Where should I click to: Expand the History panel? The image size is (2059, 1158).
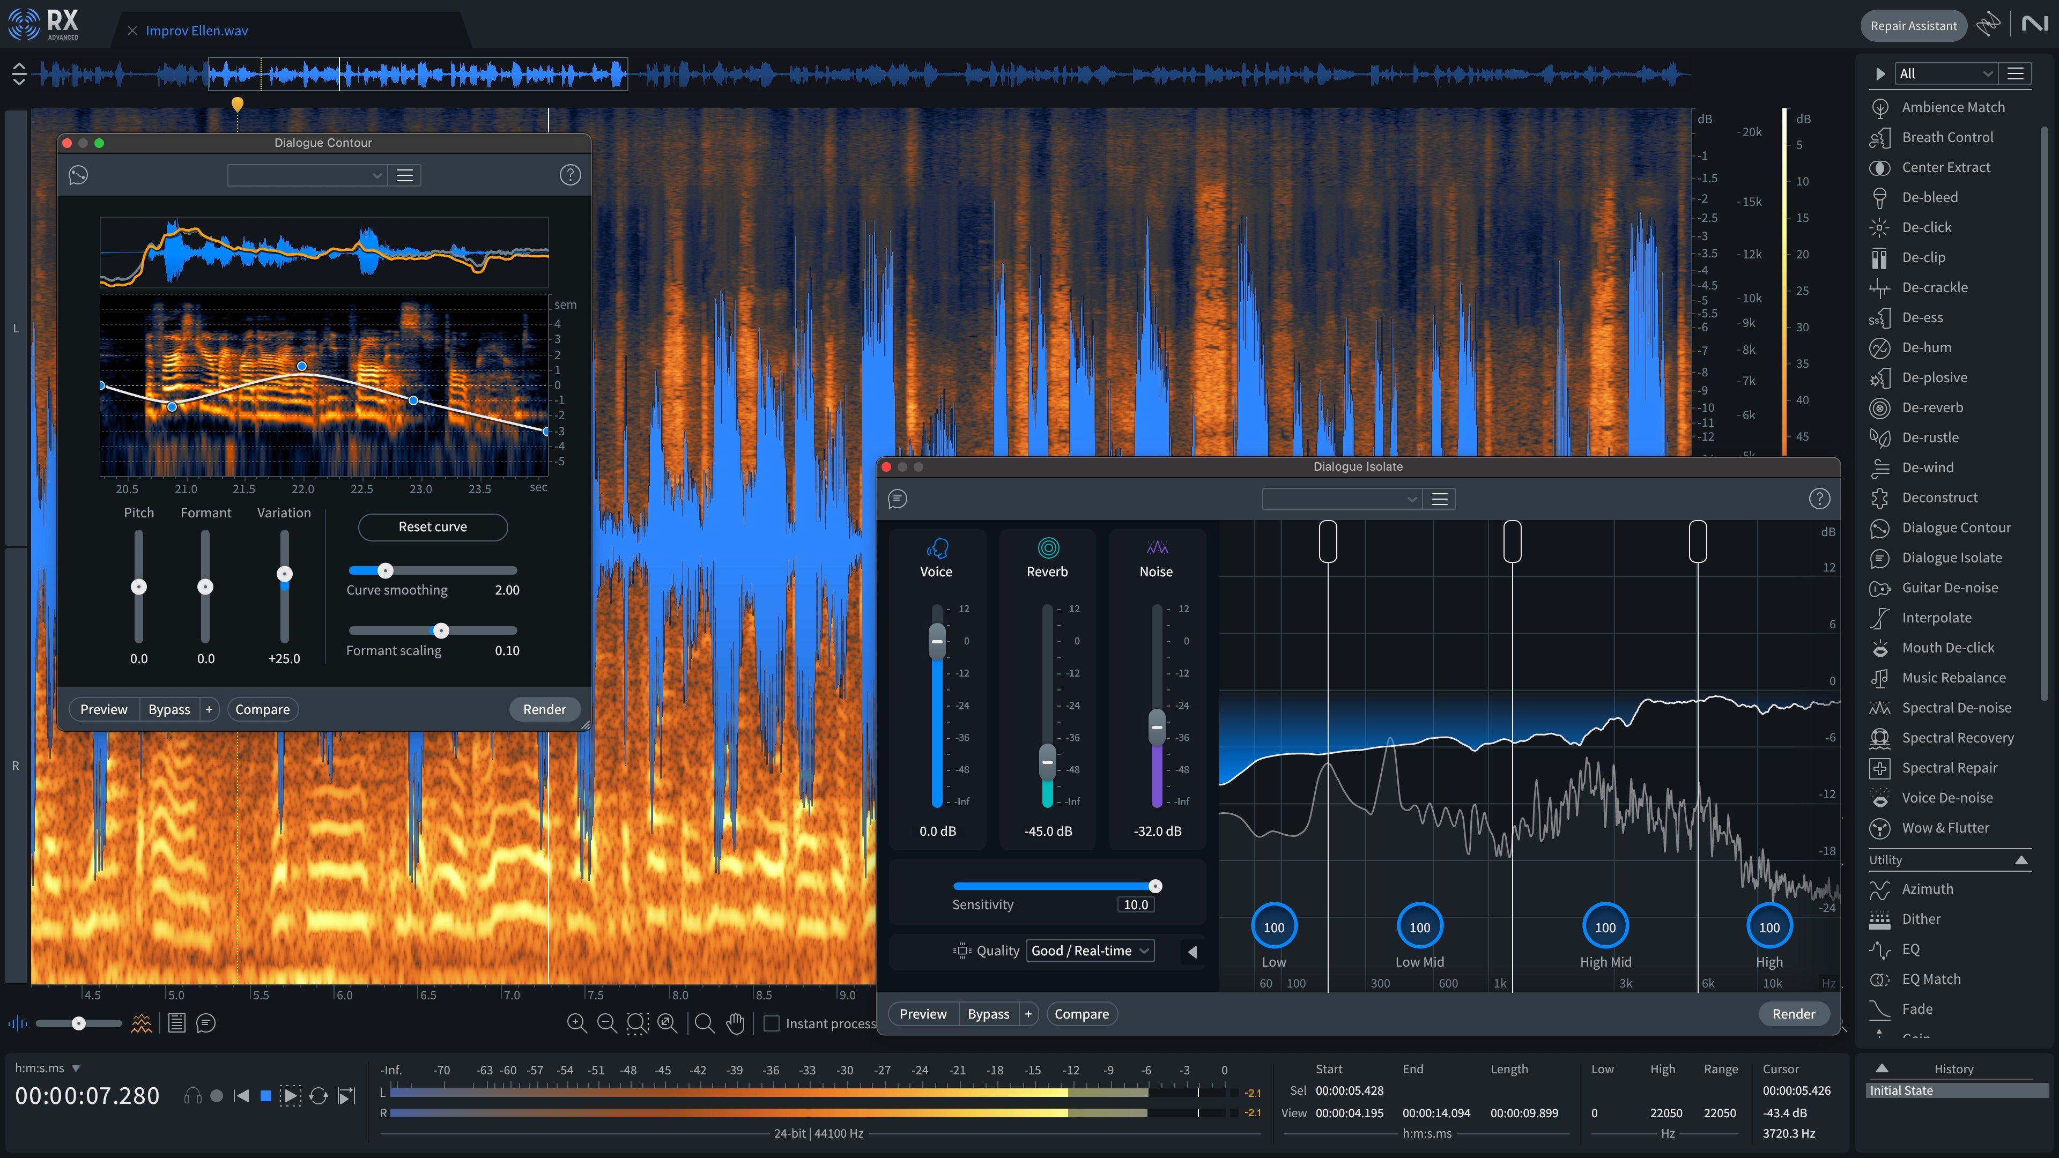pyautogui.click(x=1883, y=1068)
